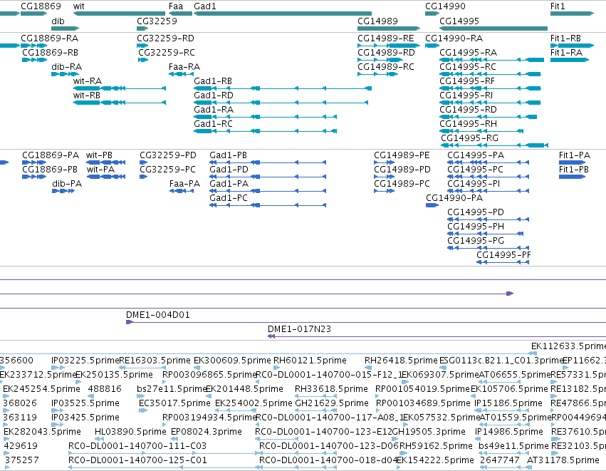
Task: Select the dib gene glyph
Action: click(65, 29)
